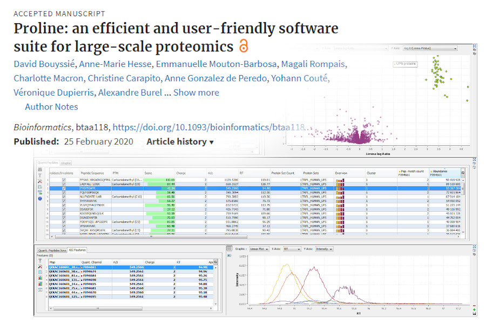The width and height of the screenshot is (486, 324).
Task: Toggle validate checkbox for LADFALLCLDGK row
Action: point(64,184)
